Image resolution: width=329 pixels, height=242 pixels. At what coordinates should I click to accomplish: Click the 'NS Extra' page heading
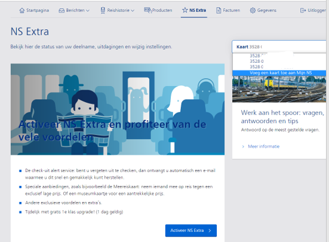point(30,32)
